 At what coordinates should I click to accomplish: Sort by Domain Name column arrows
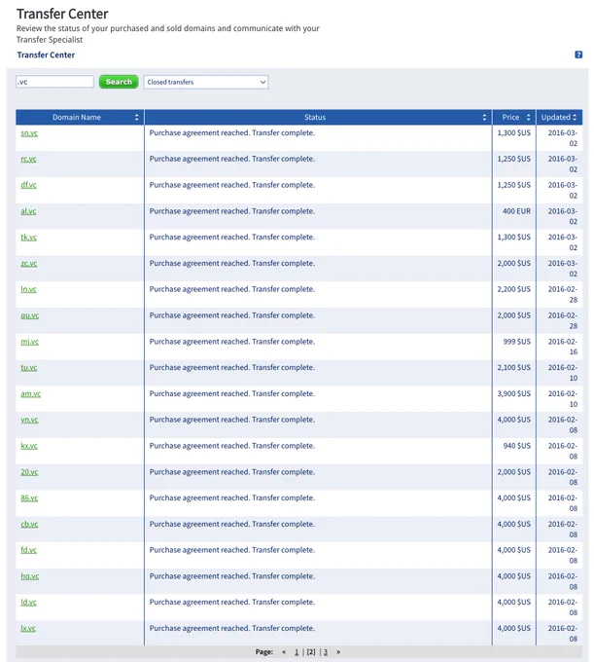click(136, 118)
